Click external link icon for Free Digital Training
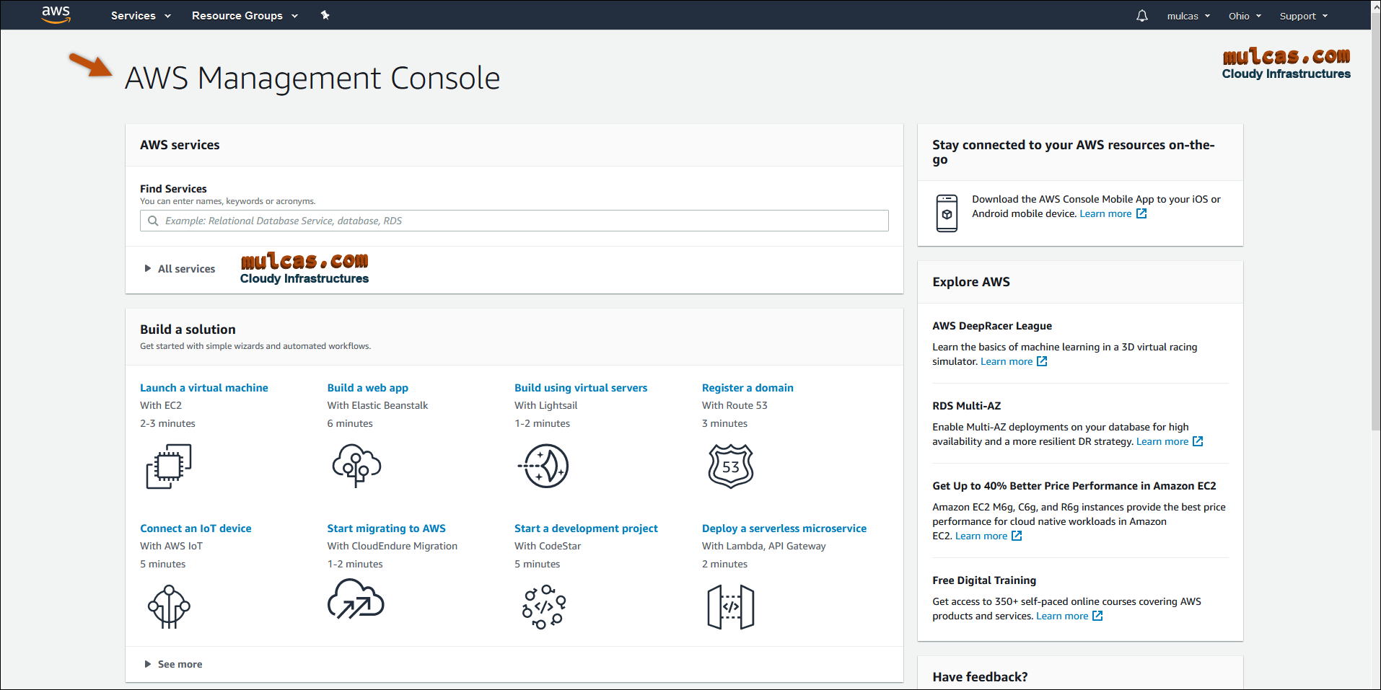This screenshot has width=1381, height=690. pos(1097,616)
